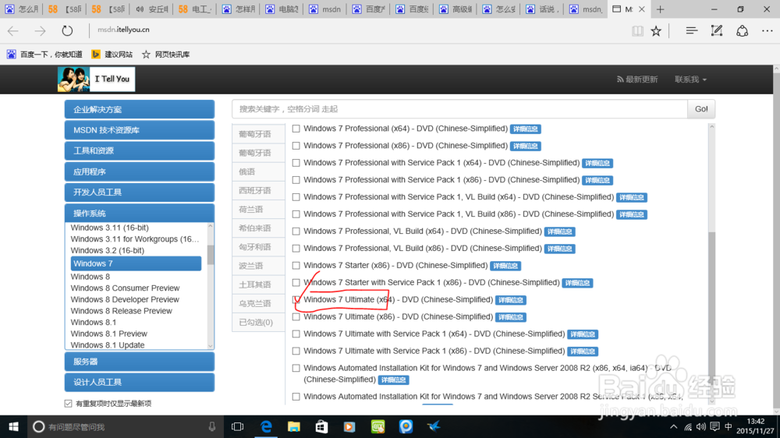The image size is (780, 438).
Task: Check Windows 7 Ultimate (x86) DVD checkbox
Action: point(296,316)
